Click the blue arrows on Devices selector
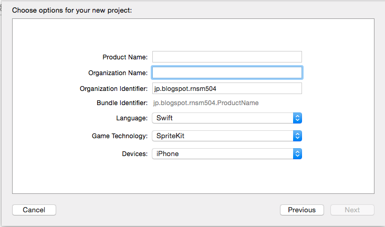This screenshot has height=227, width=385. pyautogui.click(x=297, y=153)
